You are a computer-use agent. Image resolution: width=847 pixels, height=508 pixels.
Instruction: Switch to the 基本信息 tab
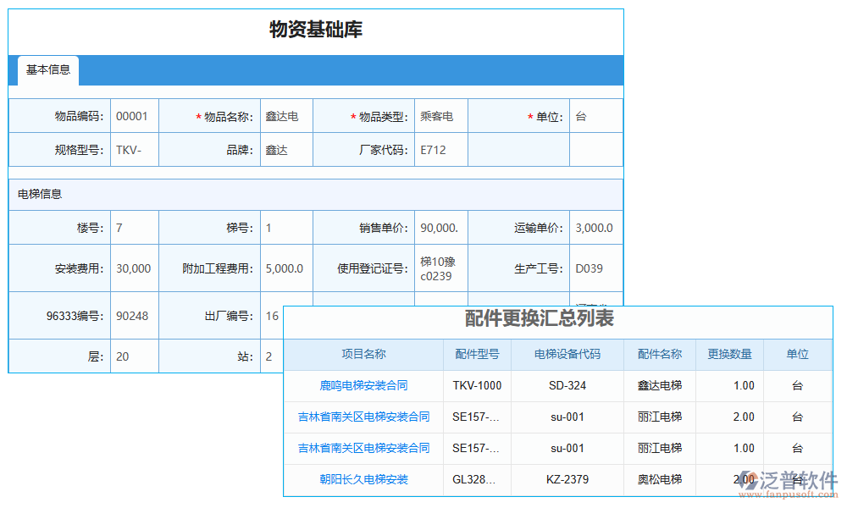point(47,71)
